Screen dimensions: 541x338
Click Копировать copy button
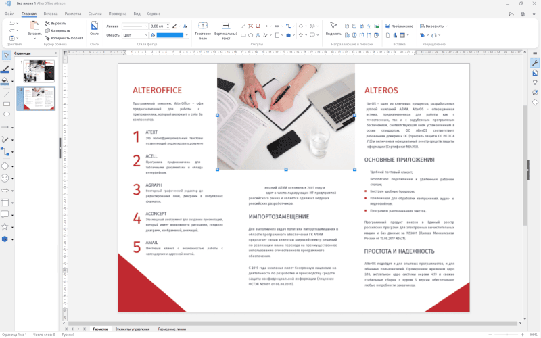pyautogui.click(x=57, y=30)
